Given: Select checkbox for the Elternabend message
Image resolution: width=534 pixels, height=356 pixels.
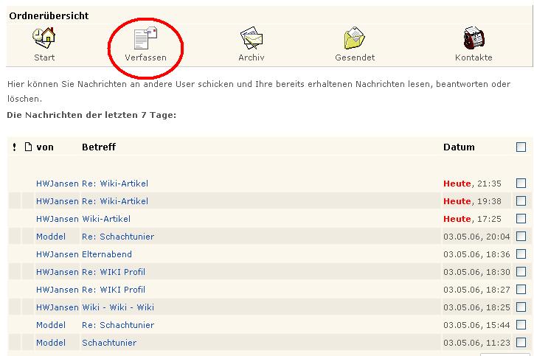Looking at the screenshot, I should (521, 254).
